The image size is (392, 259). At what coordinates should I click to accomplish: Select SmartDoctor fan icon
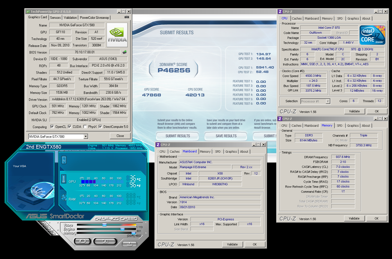(64, 198)
